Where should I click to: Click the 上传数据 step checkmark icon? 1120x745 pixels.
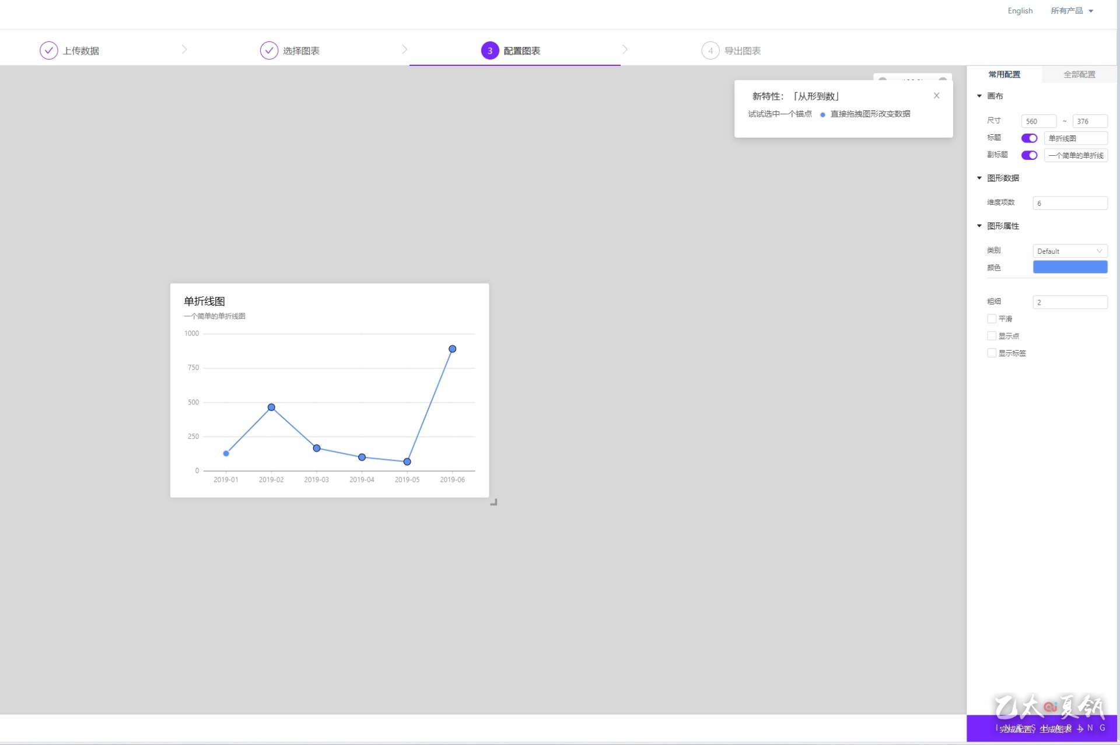[x=48, y=51]
